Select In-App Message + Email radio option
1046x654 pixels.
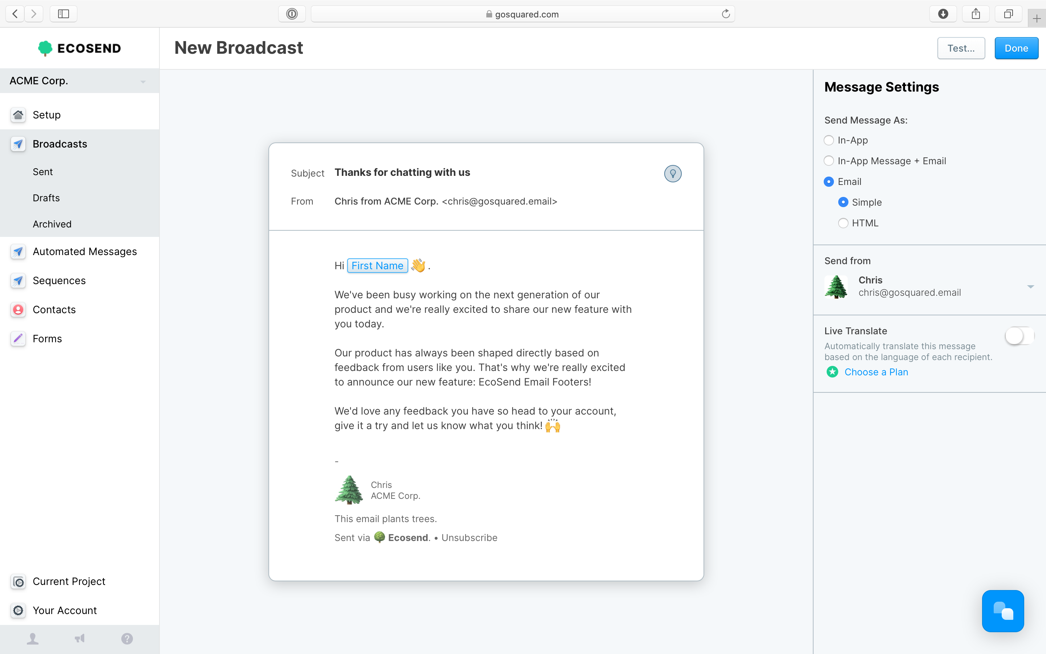[x=828, y=161]
